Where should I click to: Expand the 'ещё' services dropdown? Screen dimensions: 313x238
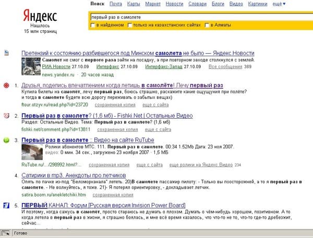[279, 4]
